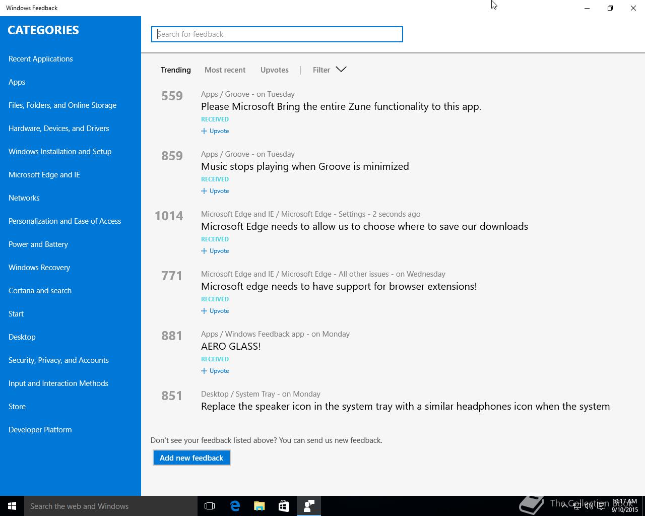The width and height of the screenshot is (645, 516).
Task: Select Personalization and Ease of Access
Action: [64, 221]
